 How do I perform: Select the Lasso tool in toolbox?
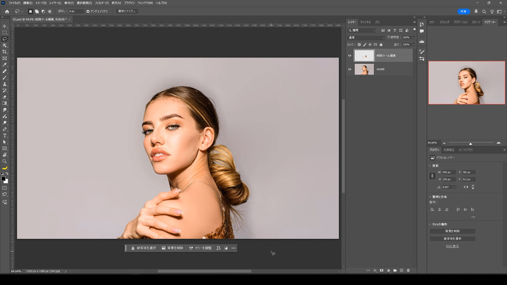click(4, 39)
